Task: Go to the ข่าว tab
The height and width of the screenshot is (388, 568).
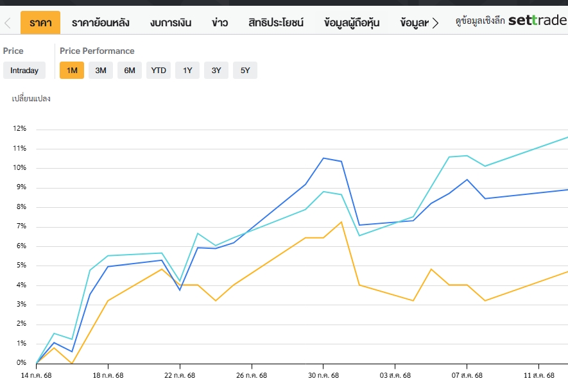Action: coord(219,23)
